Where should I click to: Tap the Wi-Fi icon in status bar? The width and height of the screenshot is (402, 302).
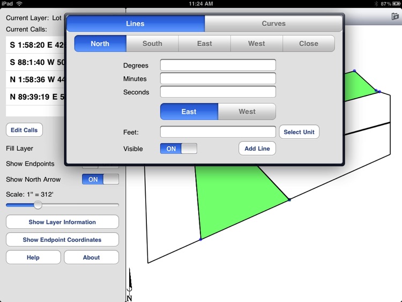pyautogui.click(x=19, y=4)
